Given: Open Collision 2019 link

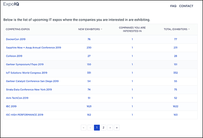Looking at the screenshot, I should coord(14,56).
